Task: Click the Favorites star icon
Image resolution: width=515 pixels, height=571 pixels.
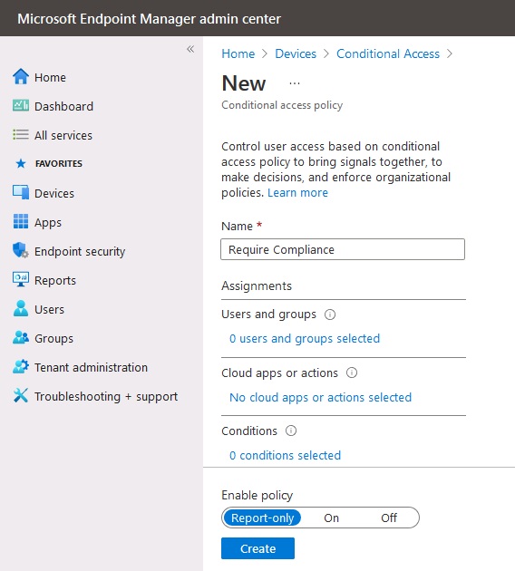Action: coord(21,163)
